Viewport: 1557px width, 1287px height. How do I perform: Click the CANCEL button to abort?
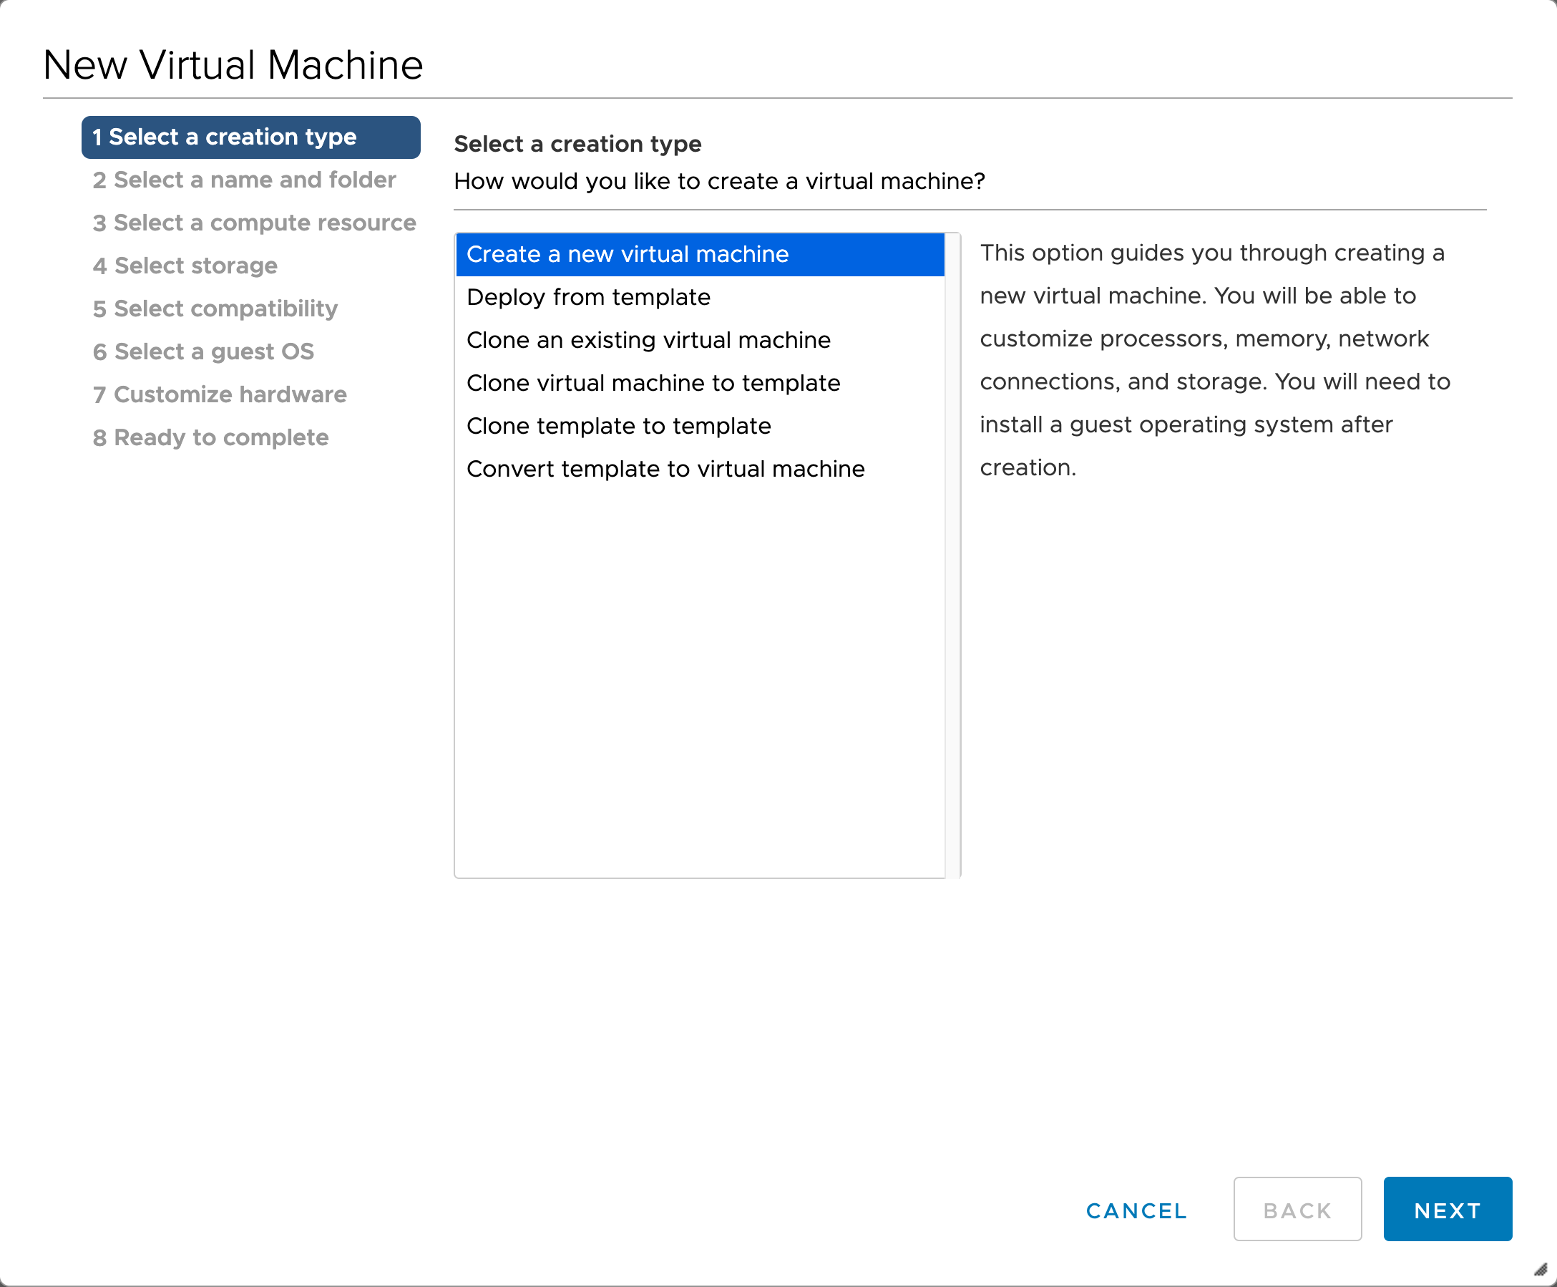(1136, 1210)
